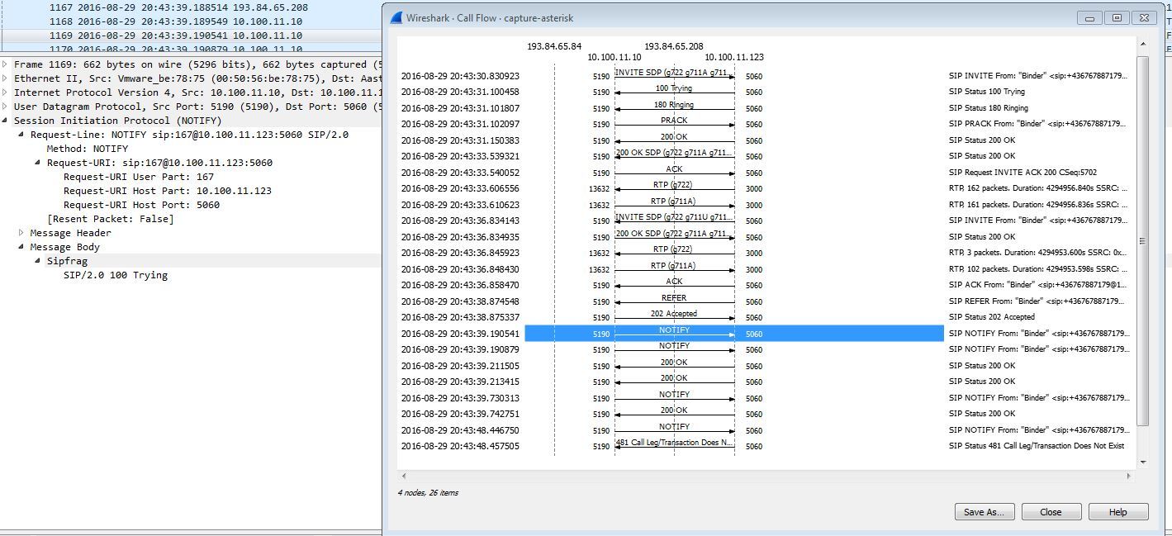Click the 193.84.65.84 node header
Screen dimensions: 1172x536
pos(554,46)
